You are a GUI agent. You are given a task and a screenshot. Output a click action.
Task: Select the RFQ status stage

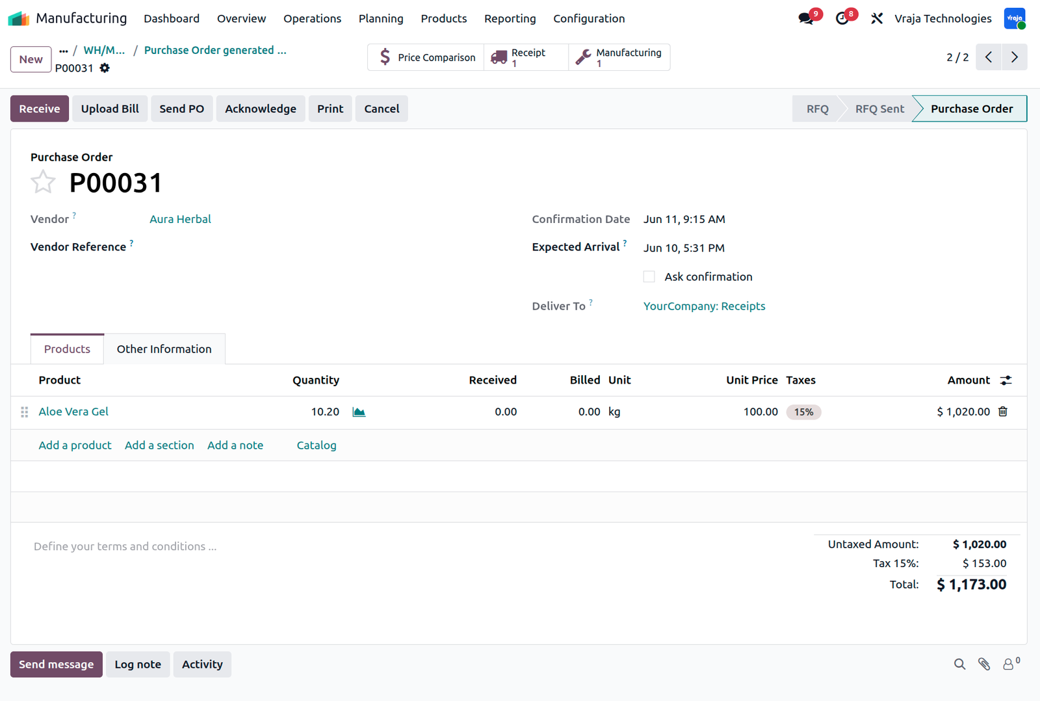[817, 109]
